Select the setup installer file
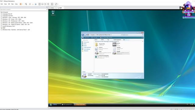The width and height of the screenshot is (195, 110). (x=103, y=53)
